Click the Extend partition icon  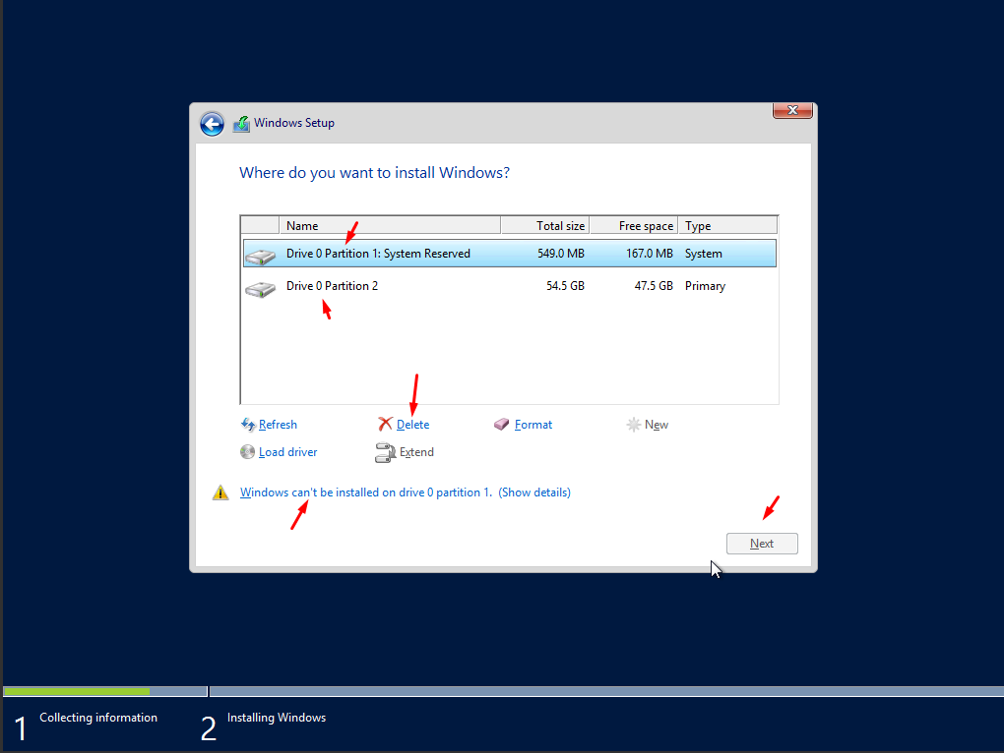coord(385,452)
